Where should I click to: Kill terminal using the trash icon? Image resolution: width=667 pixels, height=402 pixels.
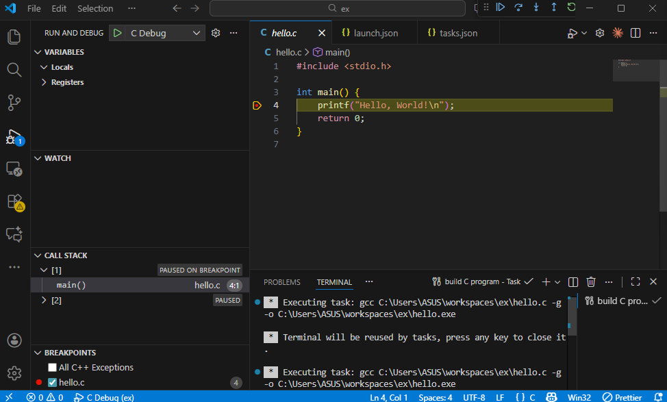click(591, 281)
